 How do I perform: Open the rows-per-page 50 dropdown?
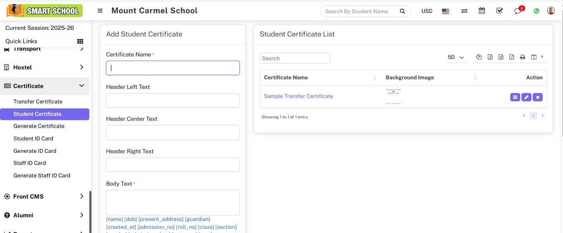456,58
